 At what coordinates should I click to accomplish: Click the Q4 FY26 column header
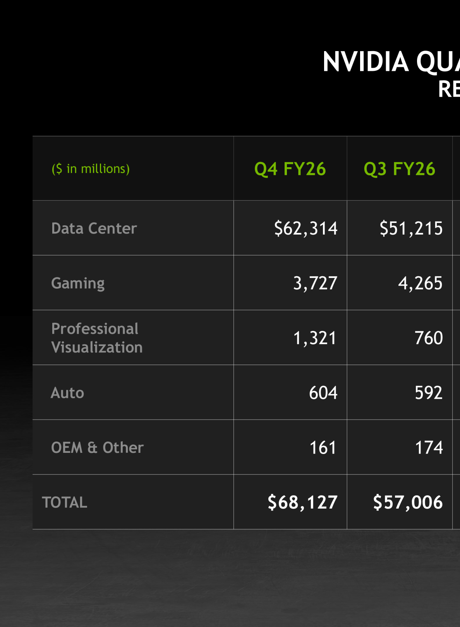click(x=290, y=169)
